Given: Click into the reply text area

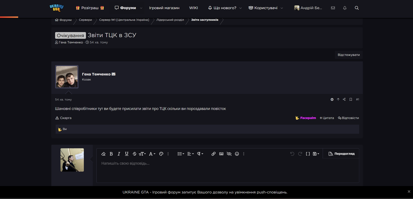Looking at the screenshot, I should (x=228, y=171).
